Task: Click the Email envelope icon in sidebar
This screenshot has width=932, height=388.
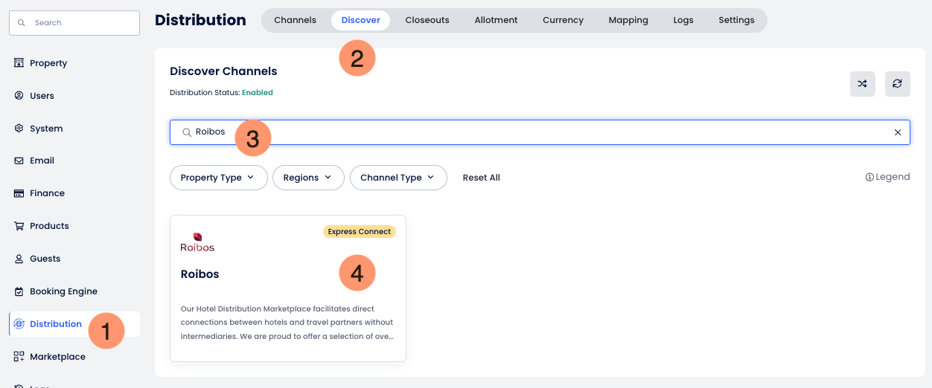Action: [x=19, y=161]
